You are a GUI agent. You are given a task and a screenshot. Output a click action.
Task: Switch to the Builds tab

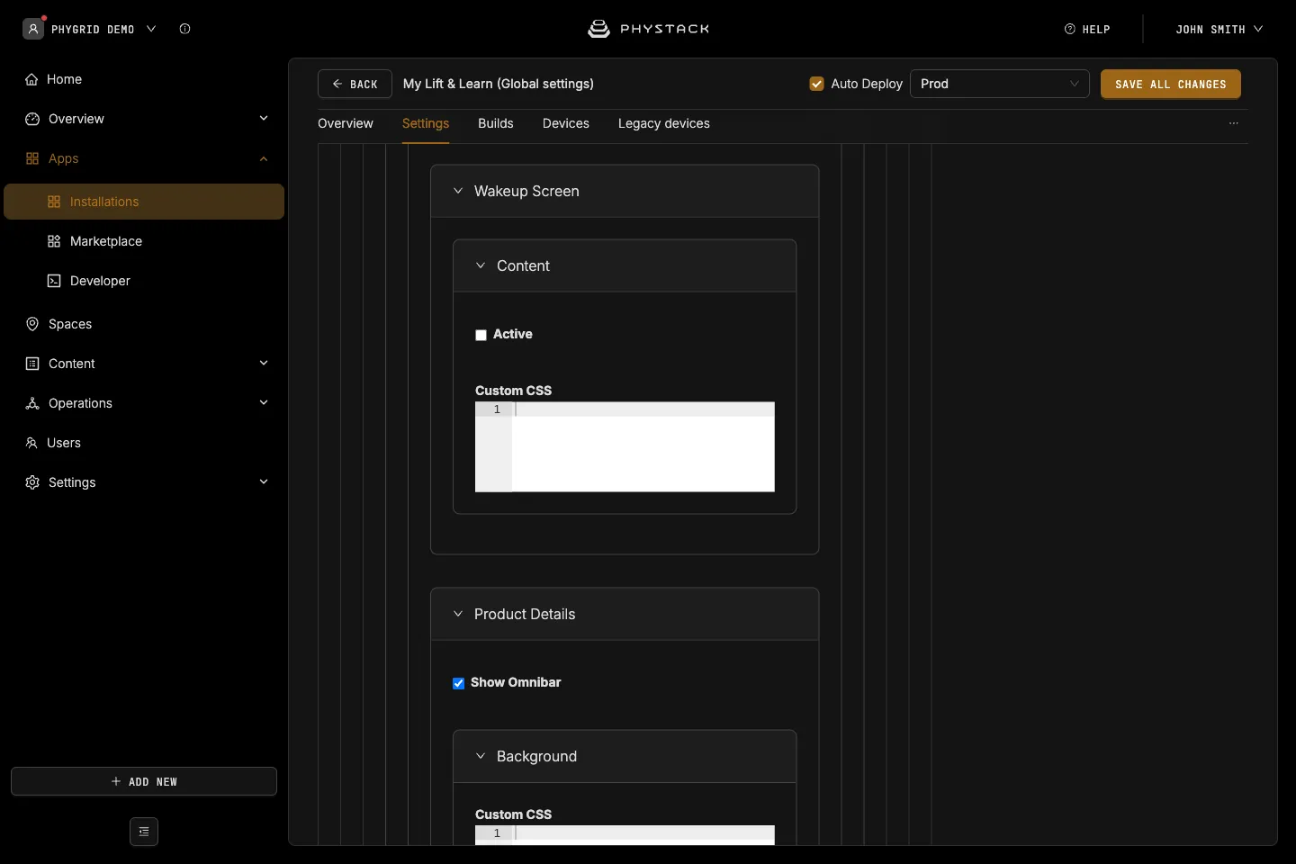tap(496, 123)
